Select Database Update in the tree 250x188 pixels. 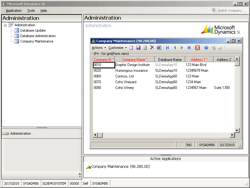click(33, 30)
